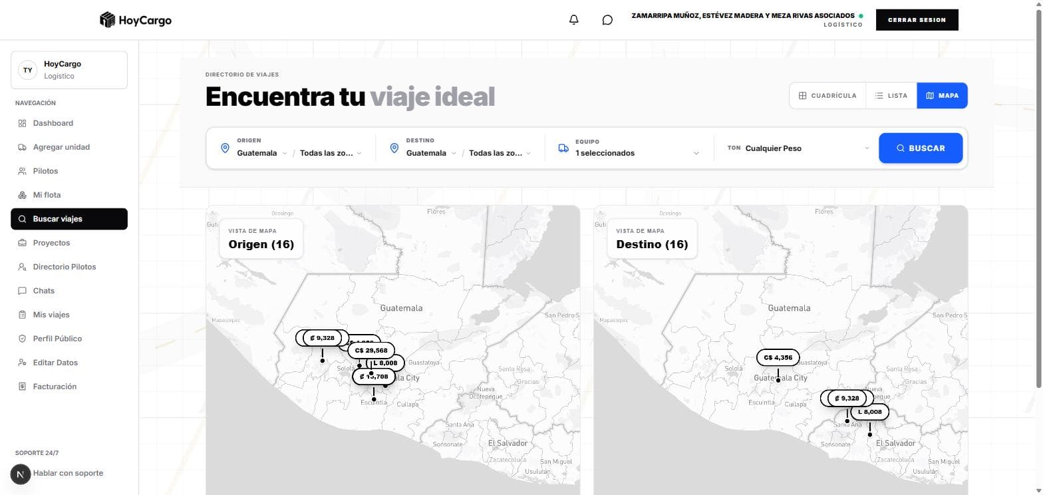Screen dimensions: 1043x495
Task: Click the Proyectos briefcase icon
Action: 22,243
